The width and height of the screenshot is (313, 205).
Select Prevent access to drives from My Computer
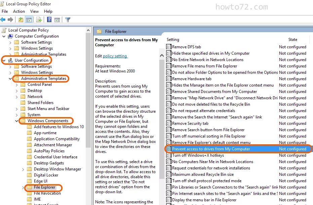point(239,149)
